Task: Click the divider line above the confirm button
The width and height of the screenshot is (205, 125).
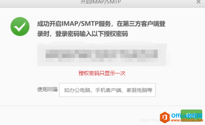Action: [102, 106]
